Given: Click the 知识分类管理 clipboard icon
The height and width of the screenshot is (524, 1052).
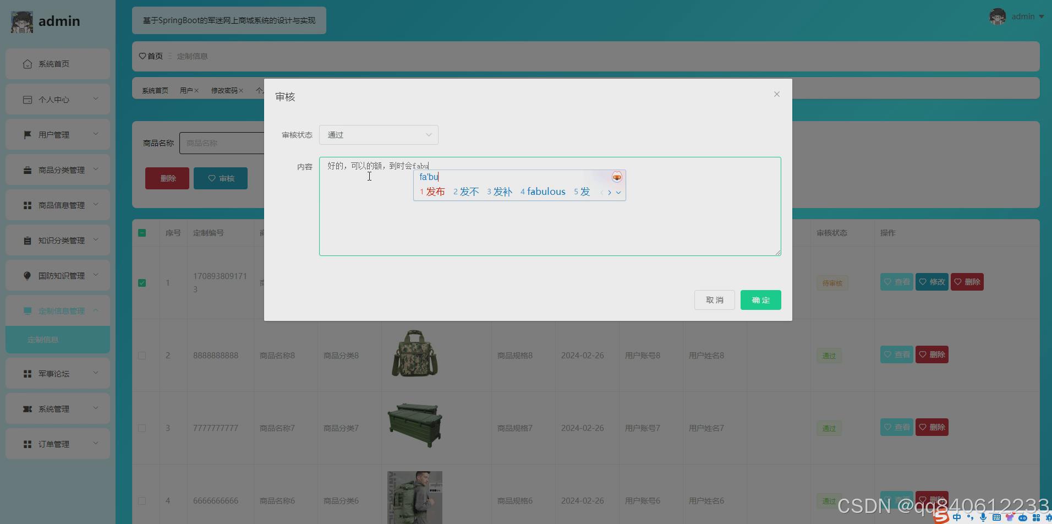Looking at the screenshot, I should click(x=28, y=241).
